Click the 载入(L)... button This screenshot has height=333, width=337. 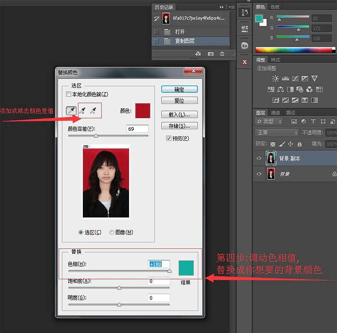[179, 115]
